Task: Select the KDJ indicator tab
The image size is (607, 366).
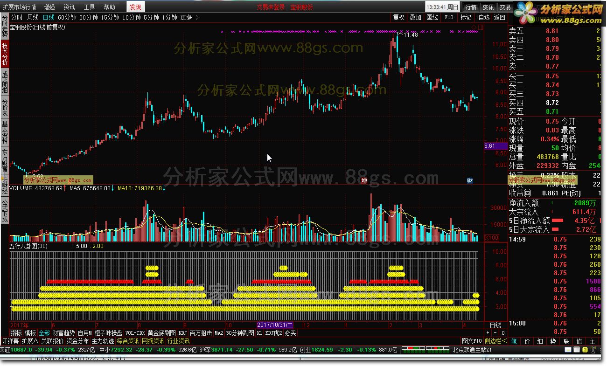Action: (x=182, y=333)
